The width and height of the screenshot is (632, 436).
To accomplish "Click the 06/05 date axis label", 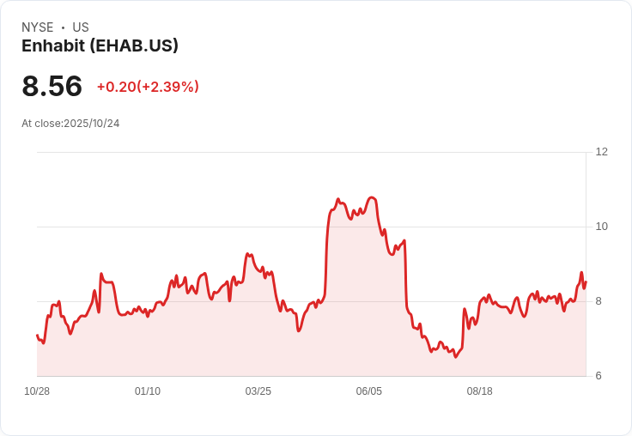I will click(x=368, y=391).
